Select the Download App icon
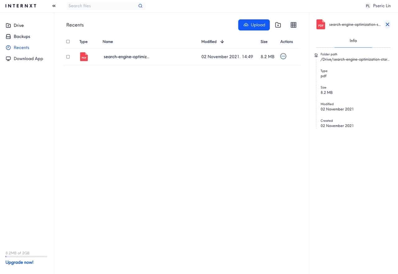Screen dimensions: 398x274 click(8, 59)
